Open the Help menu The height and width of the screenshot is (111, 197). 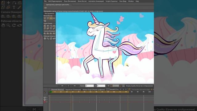pyautogui.click(x=137, y=1)
